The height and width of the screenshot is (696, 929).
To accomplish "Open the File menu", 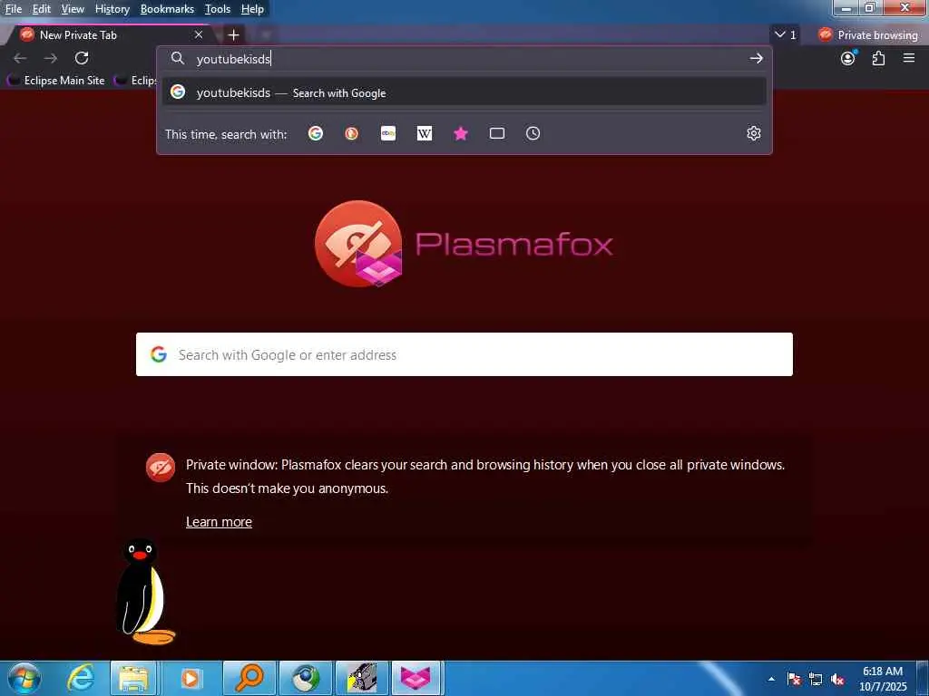I will (x=13, y=9).
